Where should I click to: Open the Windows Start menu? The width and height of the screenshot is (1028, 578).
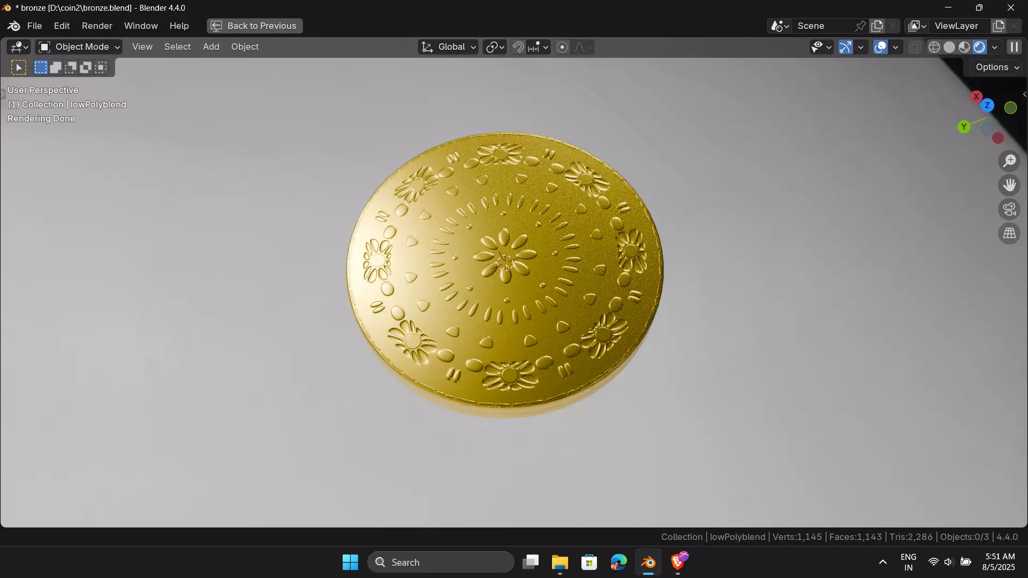tap(350, 562)
